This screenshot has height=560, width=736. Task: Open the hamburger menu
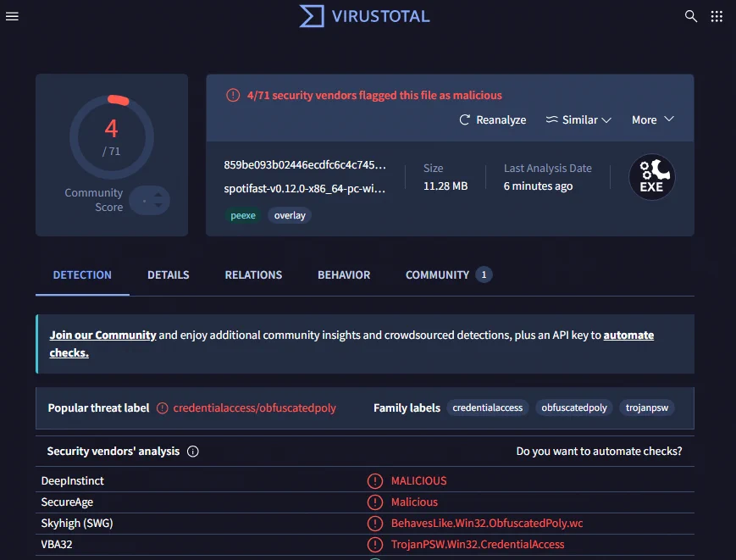click(x=12, y=16)
